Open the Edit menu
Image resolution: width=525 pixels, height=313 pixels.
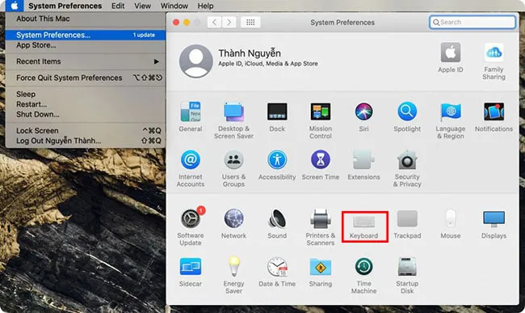pos(118,6)
